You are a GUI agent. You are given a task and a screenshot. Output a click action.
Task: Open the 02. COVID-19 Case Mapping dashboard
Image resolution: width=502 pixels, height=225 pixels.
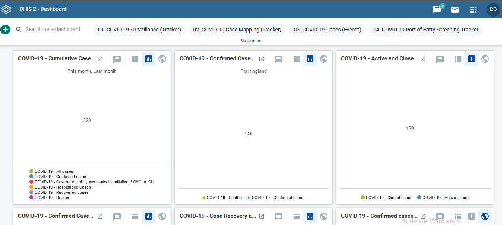pos(237,29)
